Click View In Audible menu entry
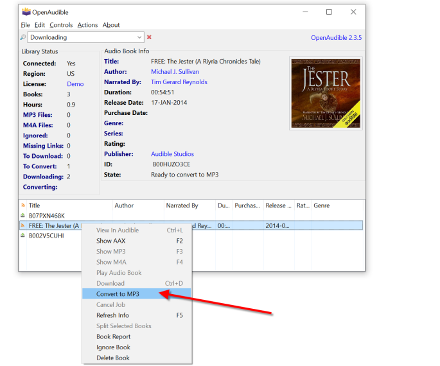Viewport: 440px width, 366px height. (x=137, y=230)
